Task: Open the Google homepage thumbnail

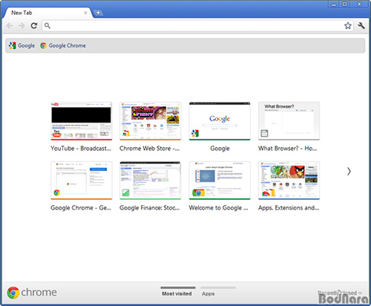Action: pyautogui.click(x=220, y=121)
